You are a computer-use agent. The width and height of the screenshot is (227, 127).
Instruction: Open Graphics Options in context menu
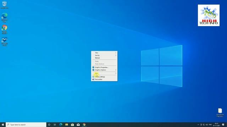104,70
